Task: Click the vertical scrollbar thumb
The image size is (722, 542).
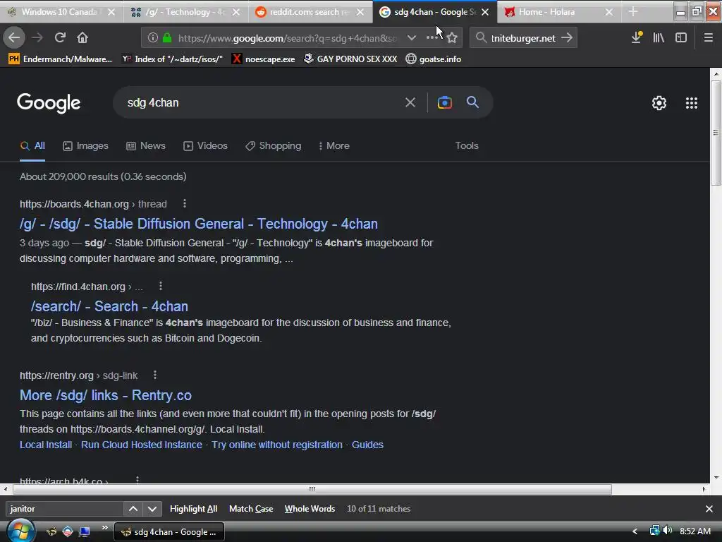Action: [716, 133]
